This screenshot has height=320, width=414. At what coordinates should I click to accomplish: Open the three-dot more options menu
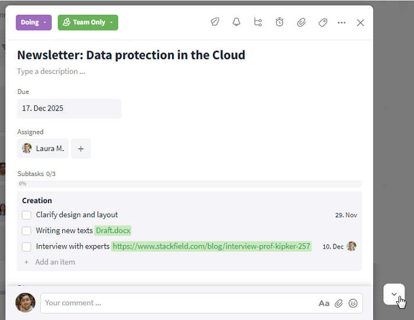click(x=341, y=22)
